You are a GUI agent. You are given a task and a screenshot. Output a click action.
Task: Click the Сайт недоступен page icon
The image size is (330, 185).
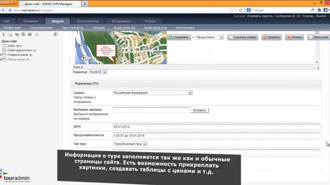(x=4, y=50)
